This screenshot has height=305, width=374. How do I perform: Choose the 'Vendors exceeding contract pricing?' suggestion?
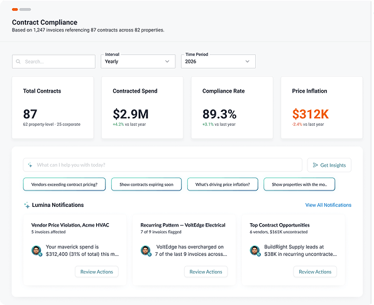point(64,184)
